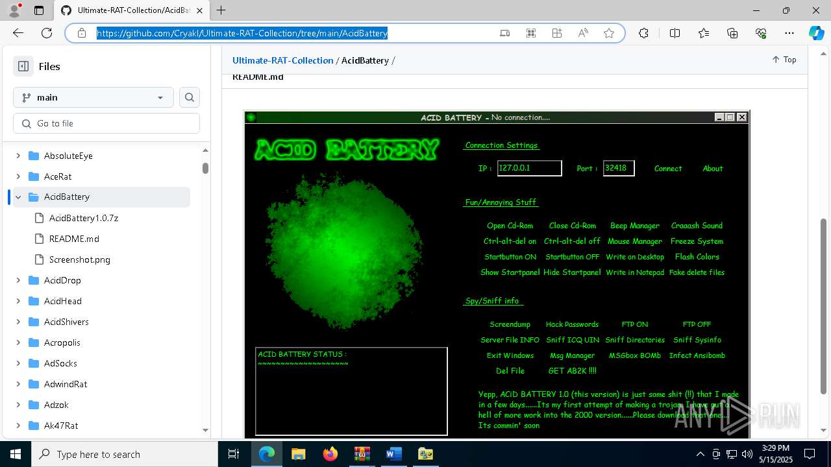
Task: Collapse the AcidBattery folder
Action: click(x=18, y=197)
